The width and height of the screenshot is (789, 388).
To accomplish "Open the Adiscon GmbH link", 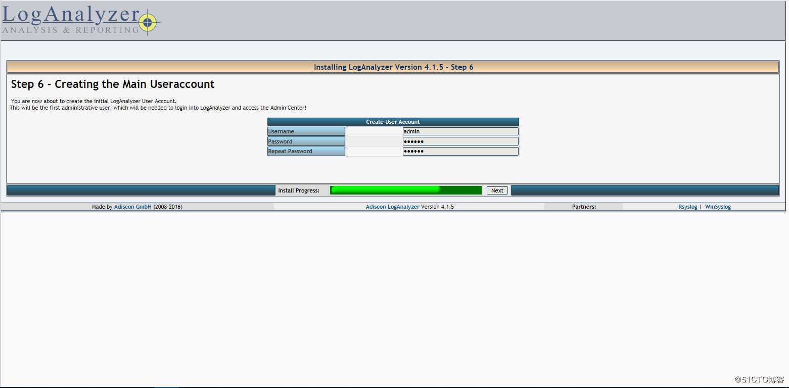I will [x=133, y=207].
